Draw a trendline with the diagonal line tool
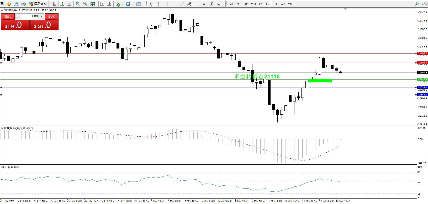This screenshot has height=204, width=428. click(x=182, y=4)
